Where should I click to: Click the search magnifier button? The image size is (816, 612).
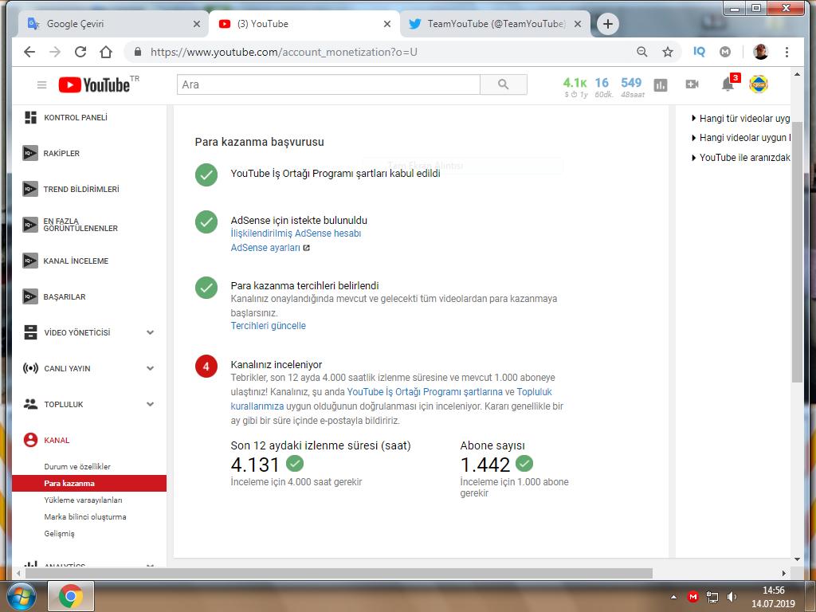pyautogui.click(x=504, y=84)
